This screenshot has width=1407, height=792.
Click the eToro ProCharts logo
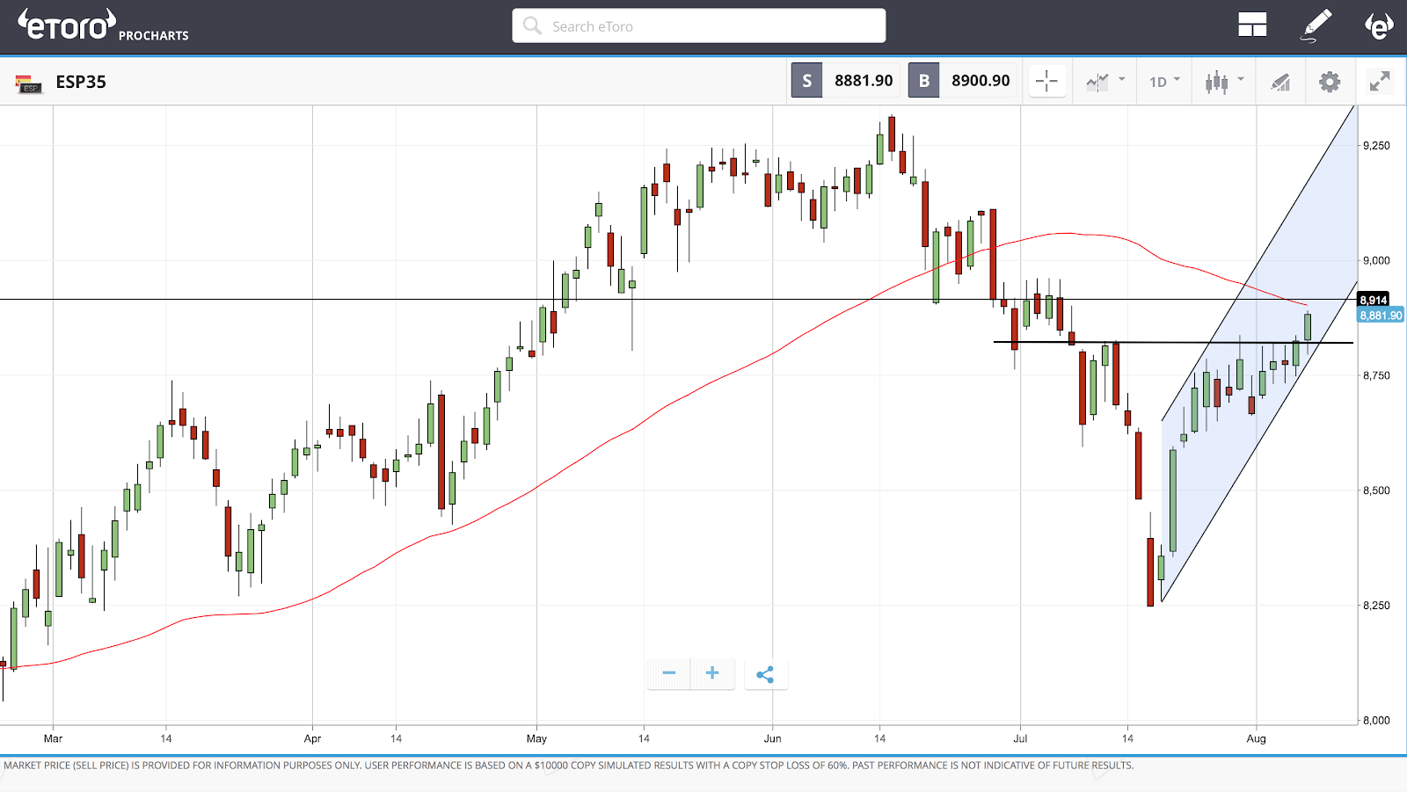103,25
